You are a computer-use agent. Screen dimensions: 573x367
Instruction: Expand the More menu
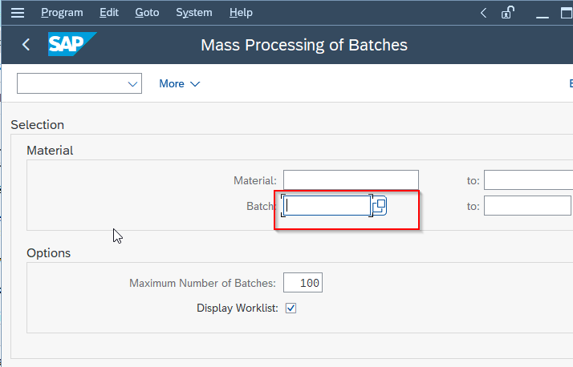click(x=180, y=83)
